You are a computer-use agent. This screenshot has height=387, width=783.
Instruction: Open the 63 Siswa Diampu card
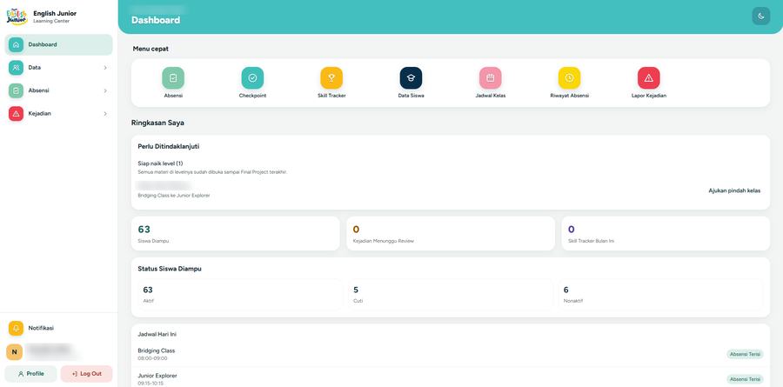(235, 233)
